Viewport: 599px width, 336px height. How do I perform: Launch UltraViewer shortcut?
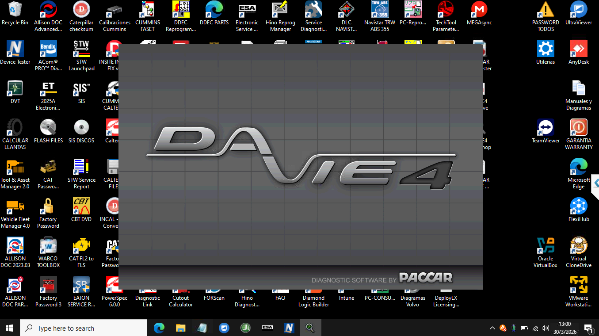[579, 13]
